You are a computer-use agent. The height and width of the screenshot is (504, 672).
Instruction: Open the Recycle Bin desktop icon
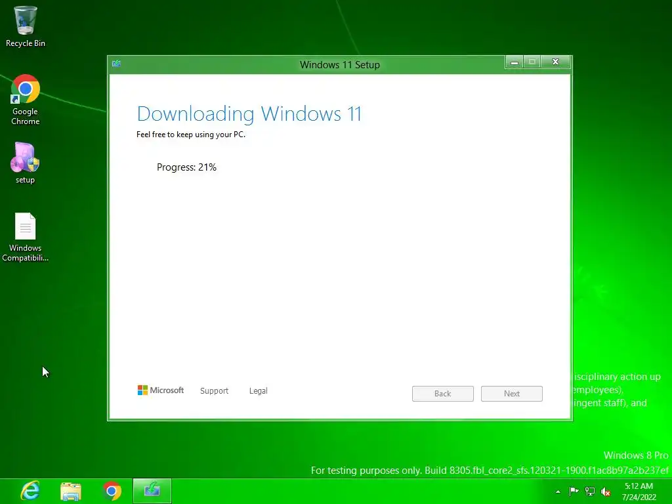[26, 26]
